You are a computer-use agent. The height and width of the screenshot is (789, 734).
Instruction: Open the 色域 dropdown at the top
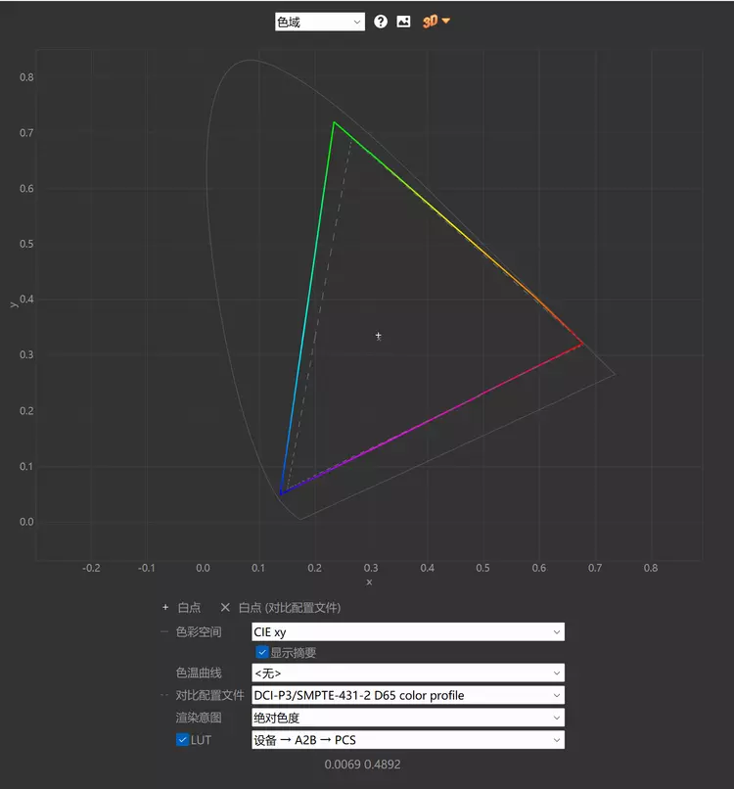click(319, 22)
